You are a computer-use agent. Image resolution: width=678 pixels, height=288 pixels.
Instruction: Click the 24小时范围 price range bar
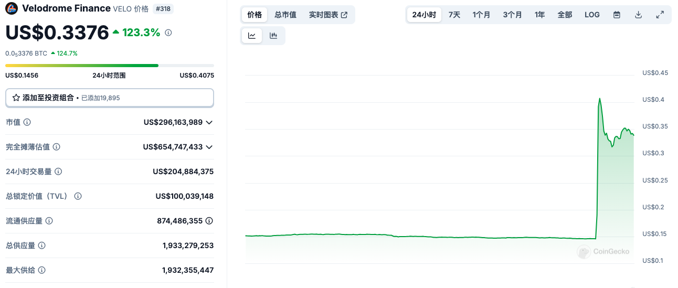[x=110, y=66]
